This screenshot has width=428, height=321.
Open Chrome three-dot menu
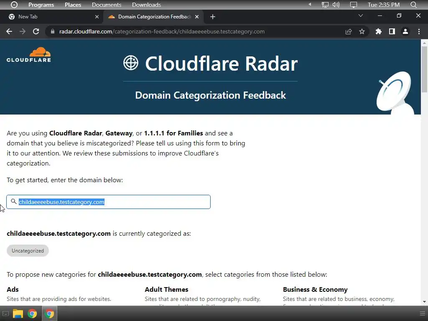click(419, 31)
